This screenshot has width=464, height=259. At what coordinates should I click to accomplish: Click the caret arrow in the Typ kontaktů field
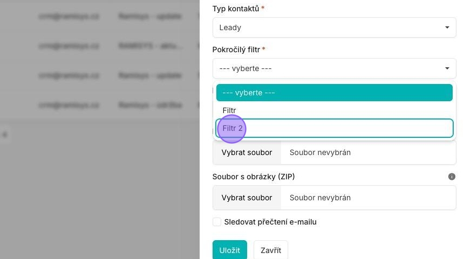[447, 27]
